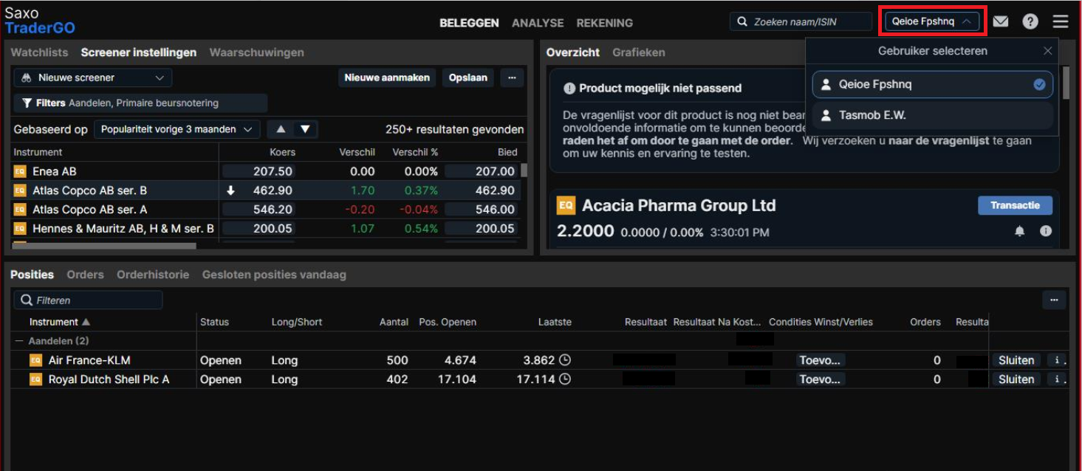Open the hamburger main menu
Screen dimensions: 1082x471
[1061, 21]
